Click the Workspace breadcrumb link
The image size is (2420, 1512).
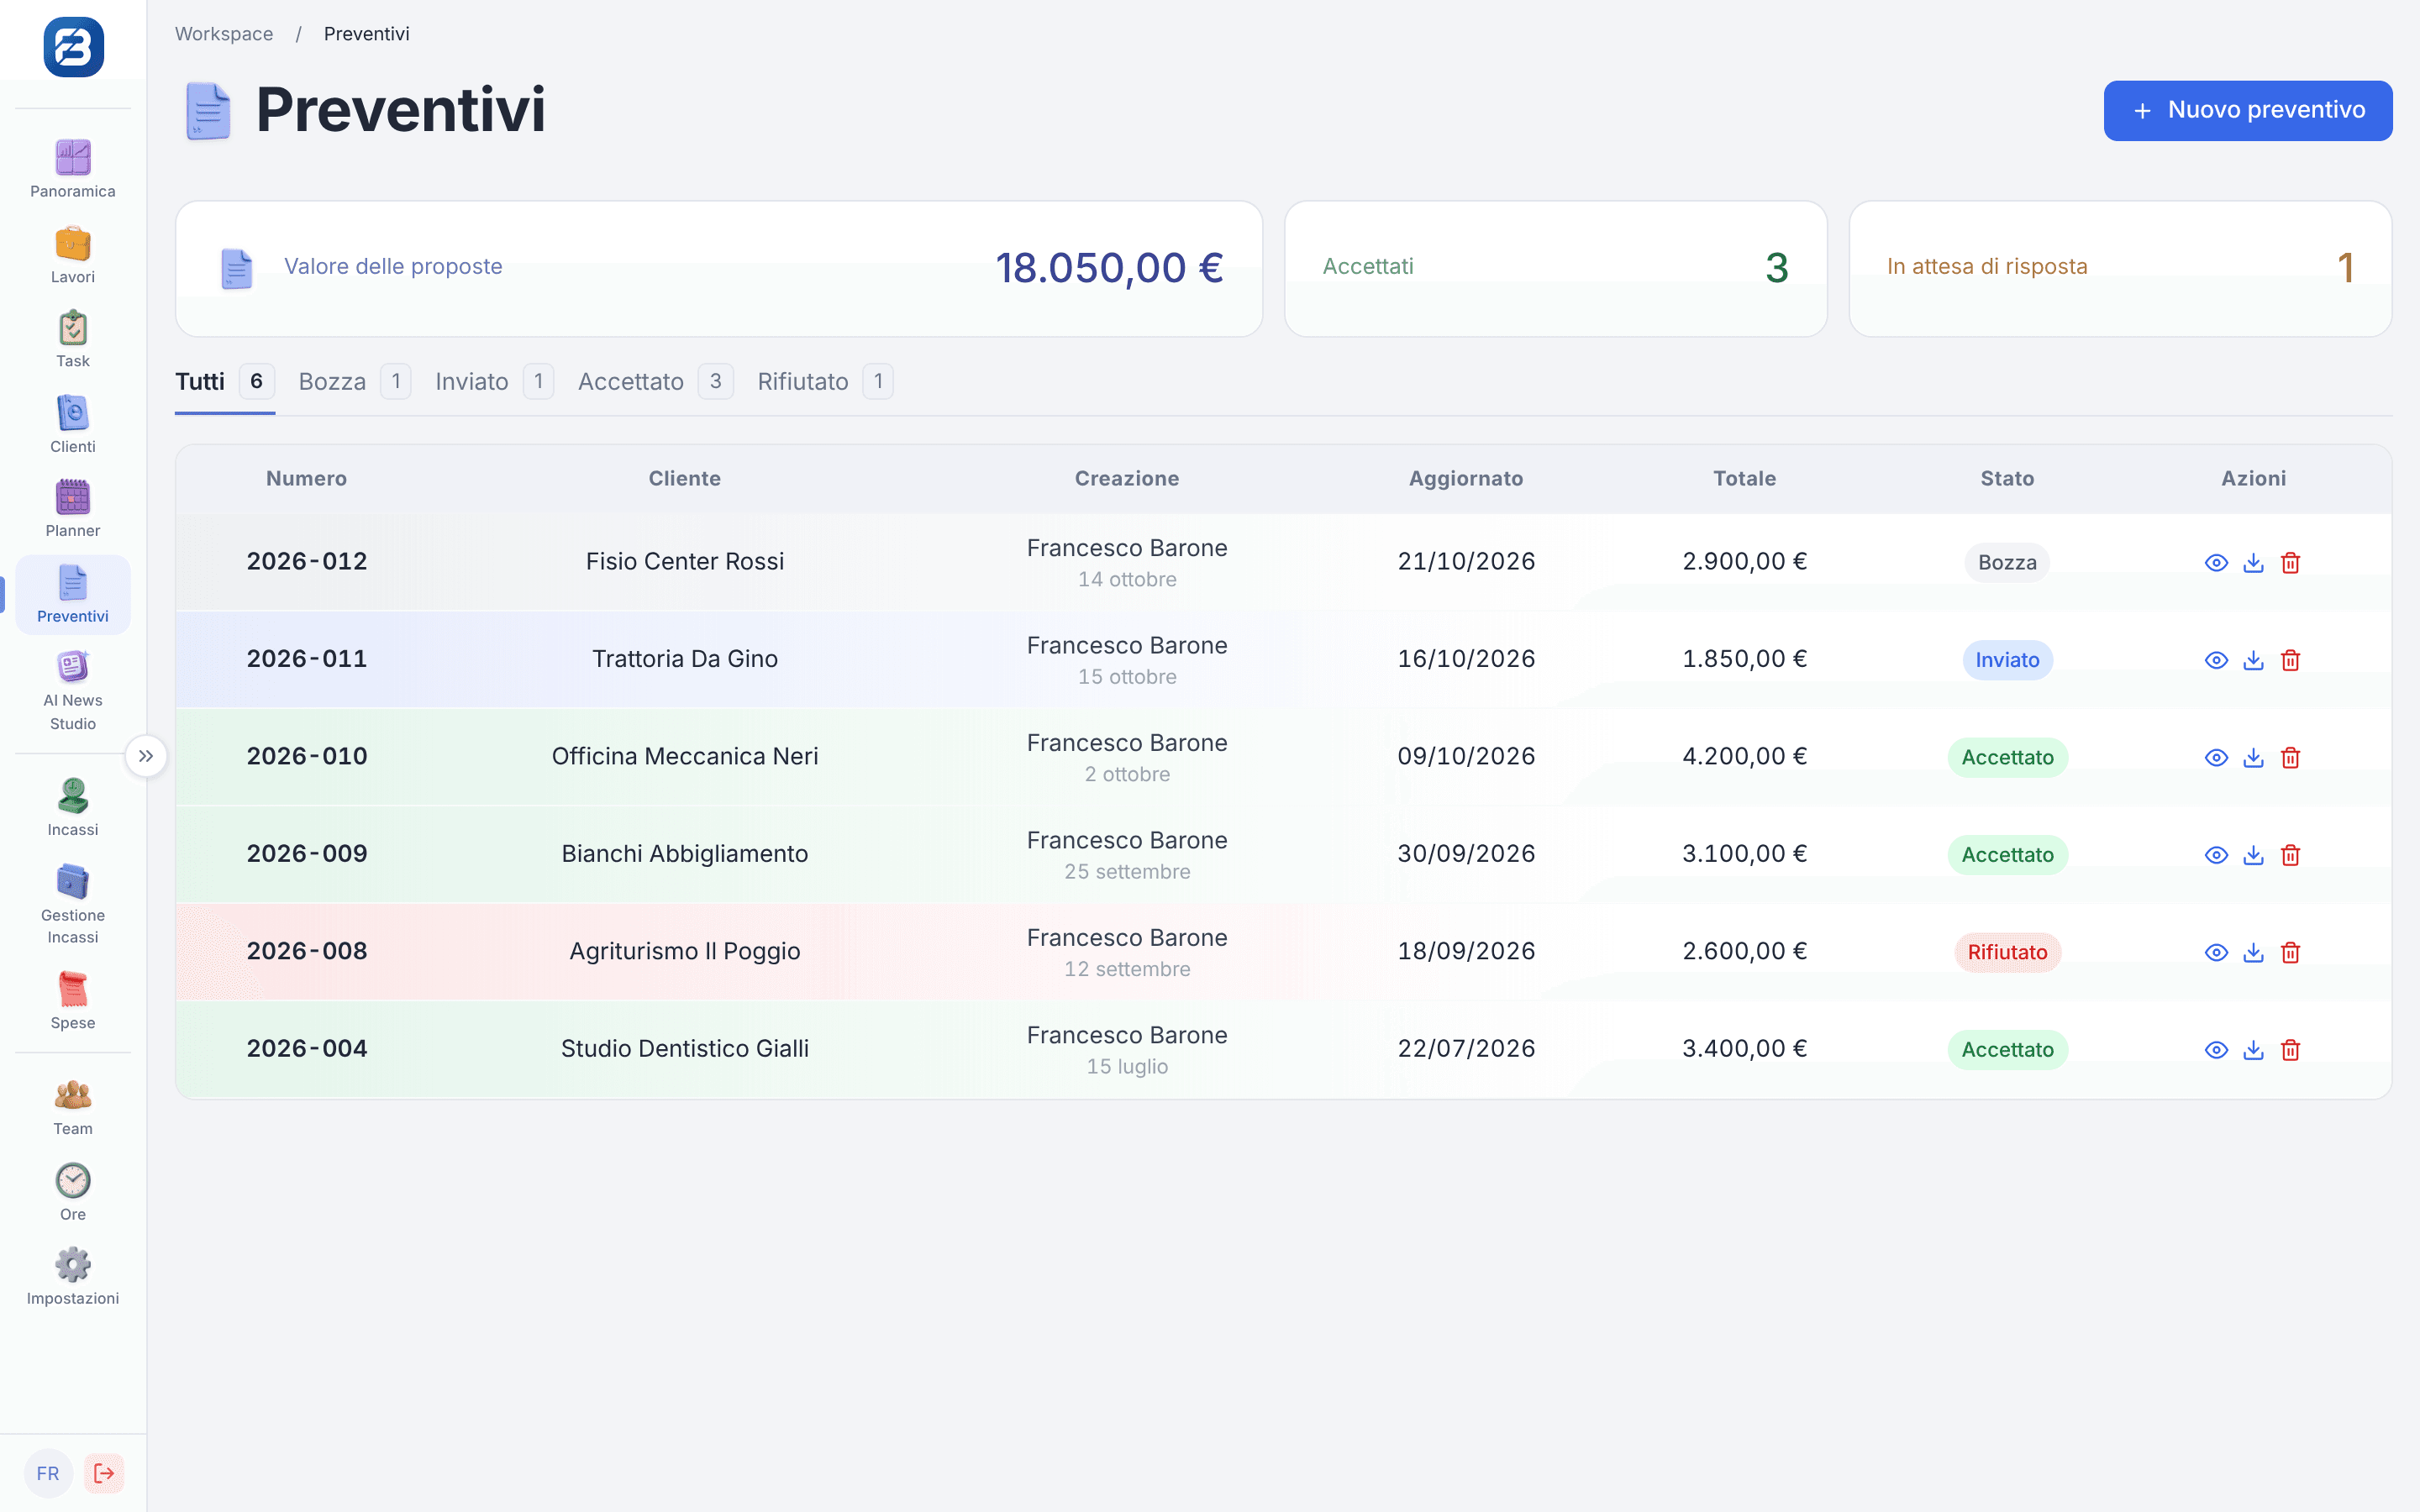tap(224, 34)
